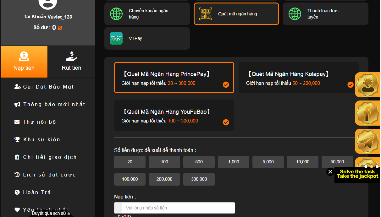This screenshot has width=381, height=217.
Task: Choose Quét Mã Ngân Hàng YouFuBao channel
Action: coord(174,115)
